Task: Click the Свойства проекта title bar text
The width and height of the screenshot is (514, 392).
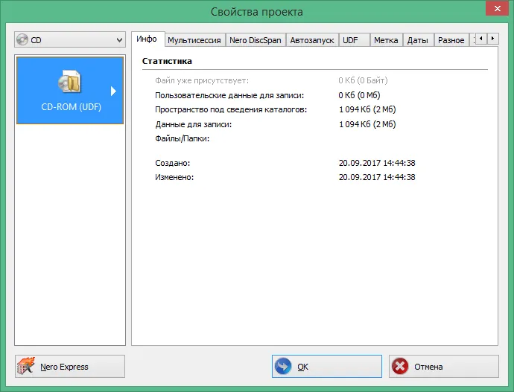Action: tap(257, 12)
